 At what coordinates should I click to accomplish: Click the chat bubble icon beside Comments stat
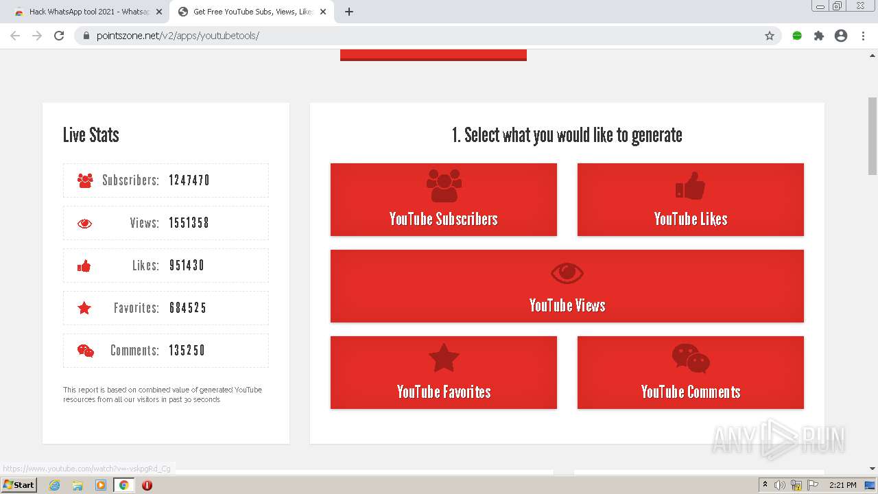(86, 351)
